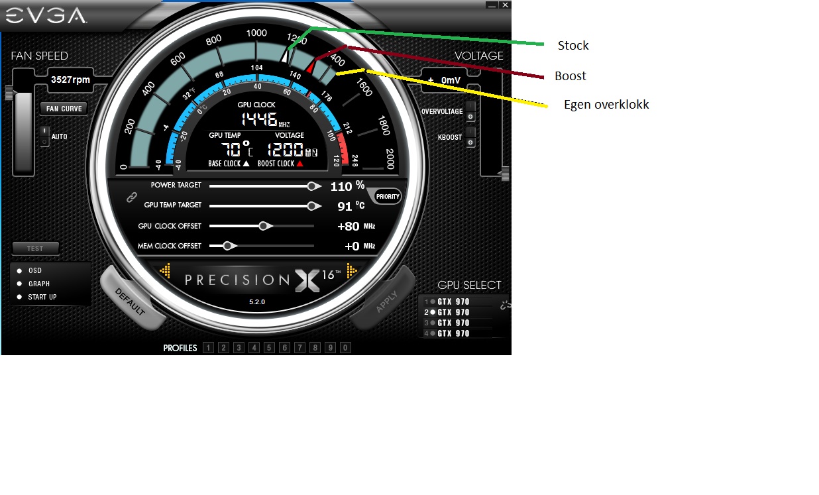Select profile slot 1
The height and width of the screenshot is (495, 819).
click(x=208, y=348)
